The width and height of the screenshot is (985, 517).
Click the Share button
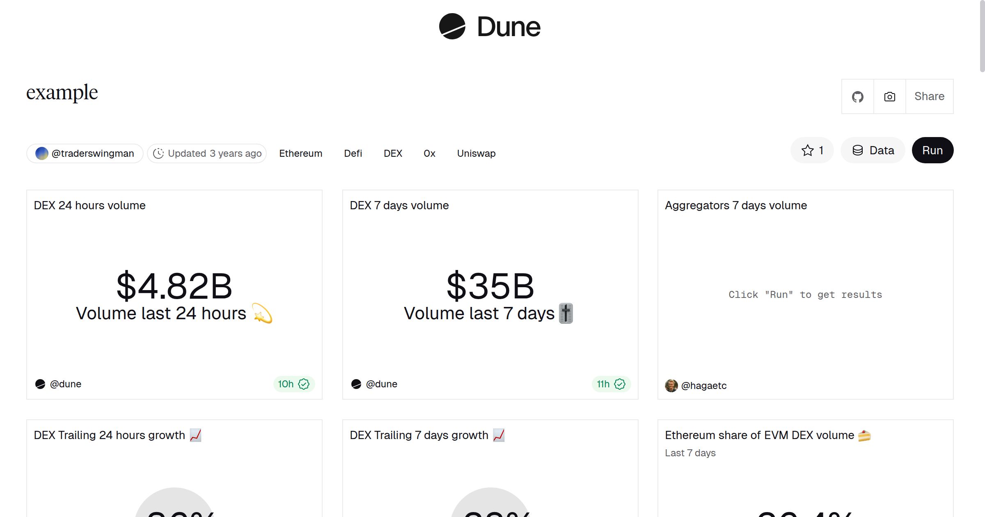(x=929, y=96)
